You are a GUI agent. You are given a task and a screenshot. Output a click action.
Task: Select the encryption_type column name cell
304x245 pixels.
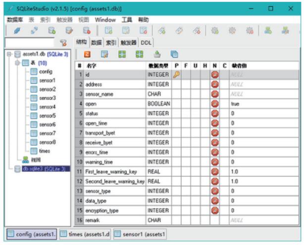point(115,210)
